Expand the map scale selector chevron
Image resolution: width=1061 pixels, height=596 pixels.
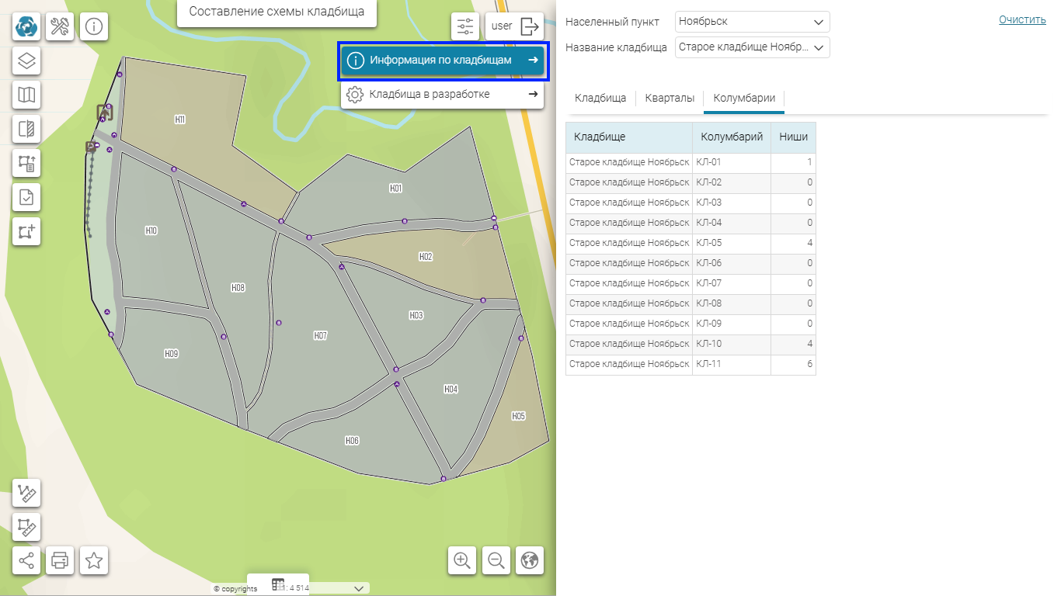click(359, 588)
